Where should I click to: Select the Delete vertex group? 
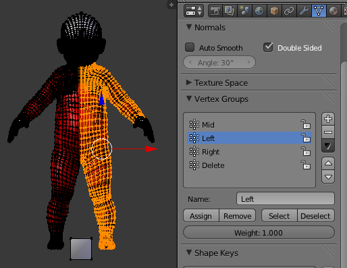click(x=249, y=165)
